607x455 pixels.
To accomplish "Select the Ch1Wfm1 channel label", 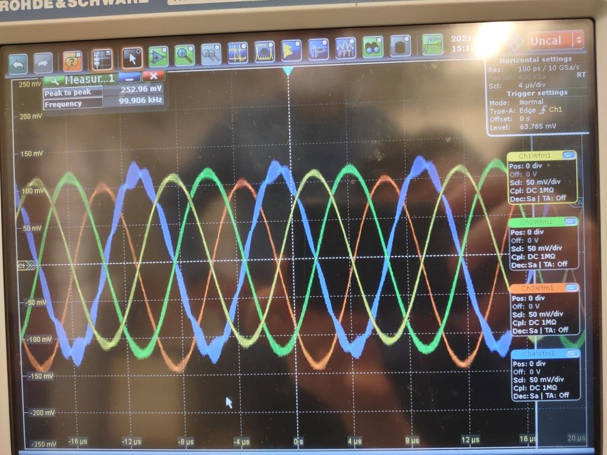I will pyautogui.click(x=534, y=156).
